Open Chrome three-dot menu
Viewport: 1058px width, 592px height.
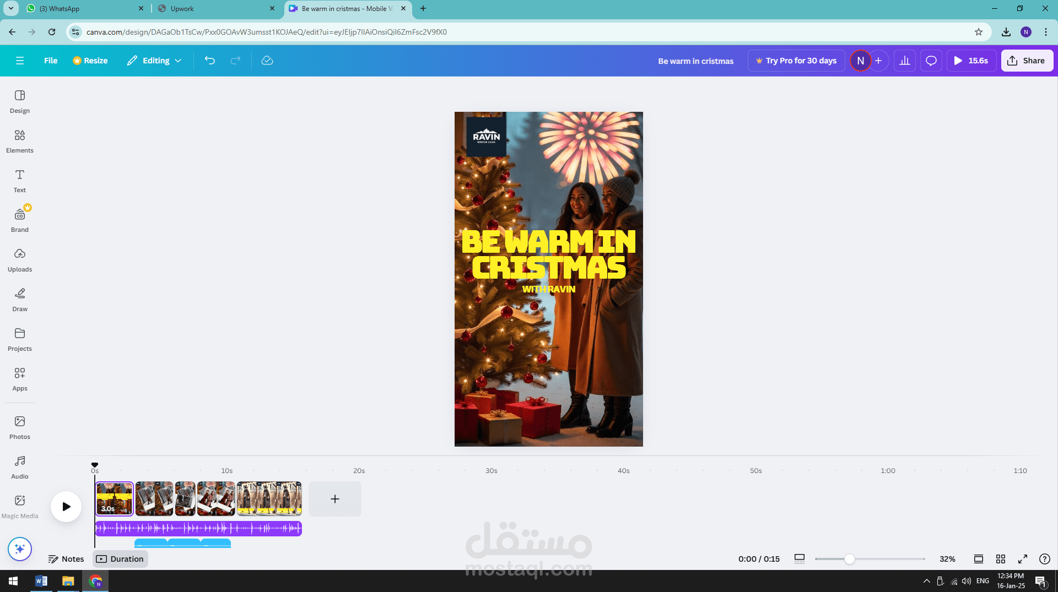pyautogui.click(x=1046, y=32)
